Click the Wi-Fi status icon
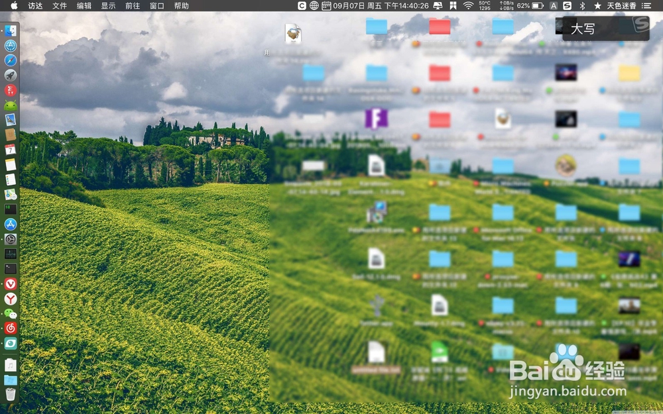This screenshot has height=414, width=663. [x=468, y=5]
